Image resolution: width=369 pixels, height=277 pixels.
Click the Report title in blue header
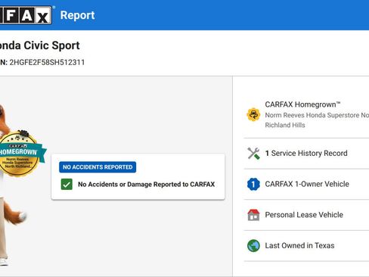(77, 15)
